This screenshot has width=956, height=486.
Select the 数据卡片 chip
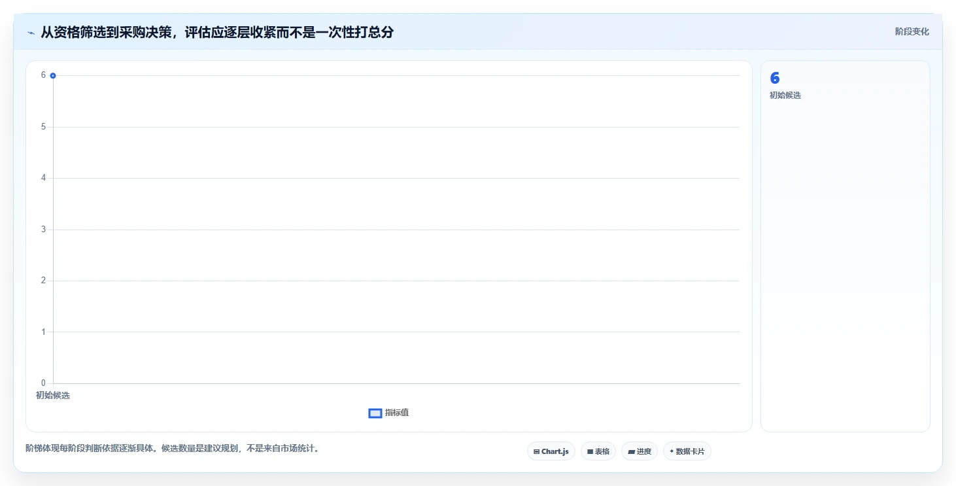[687, 451]
